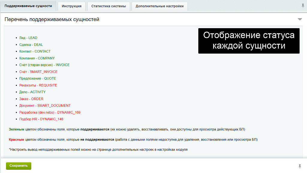Click the green Сохранить button
The height and width of the screenshot is (173, 307).
pyautogui.click(x=19, y=166)
